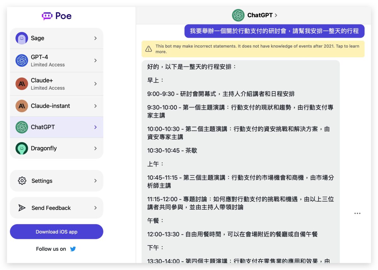
Task: Click the Claude+ bot avatar
Action: (22, 84)
